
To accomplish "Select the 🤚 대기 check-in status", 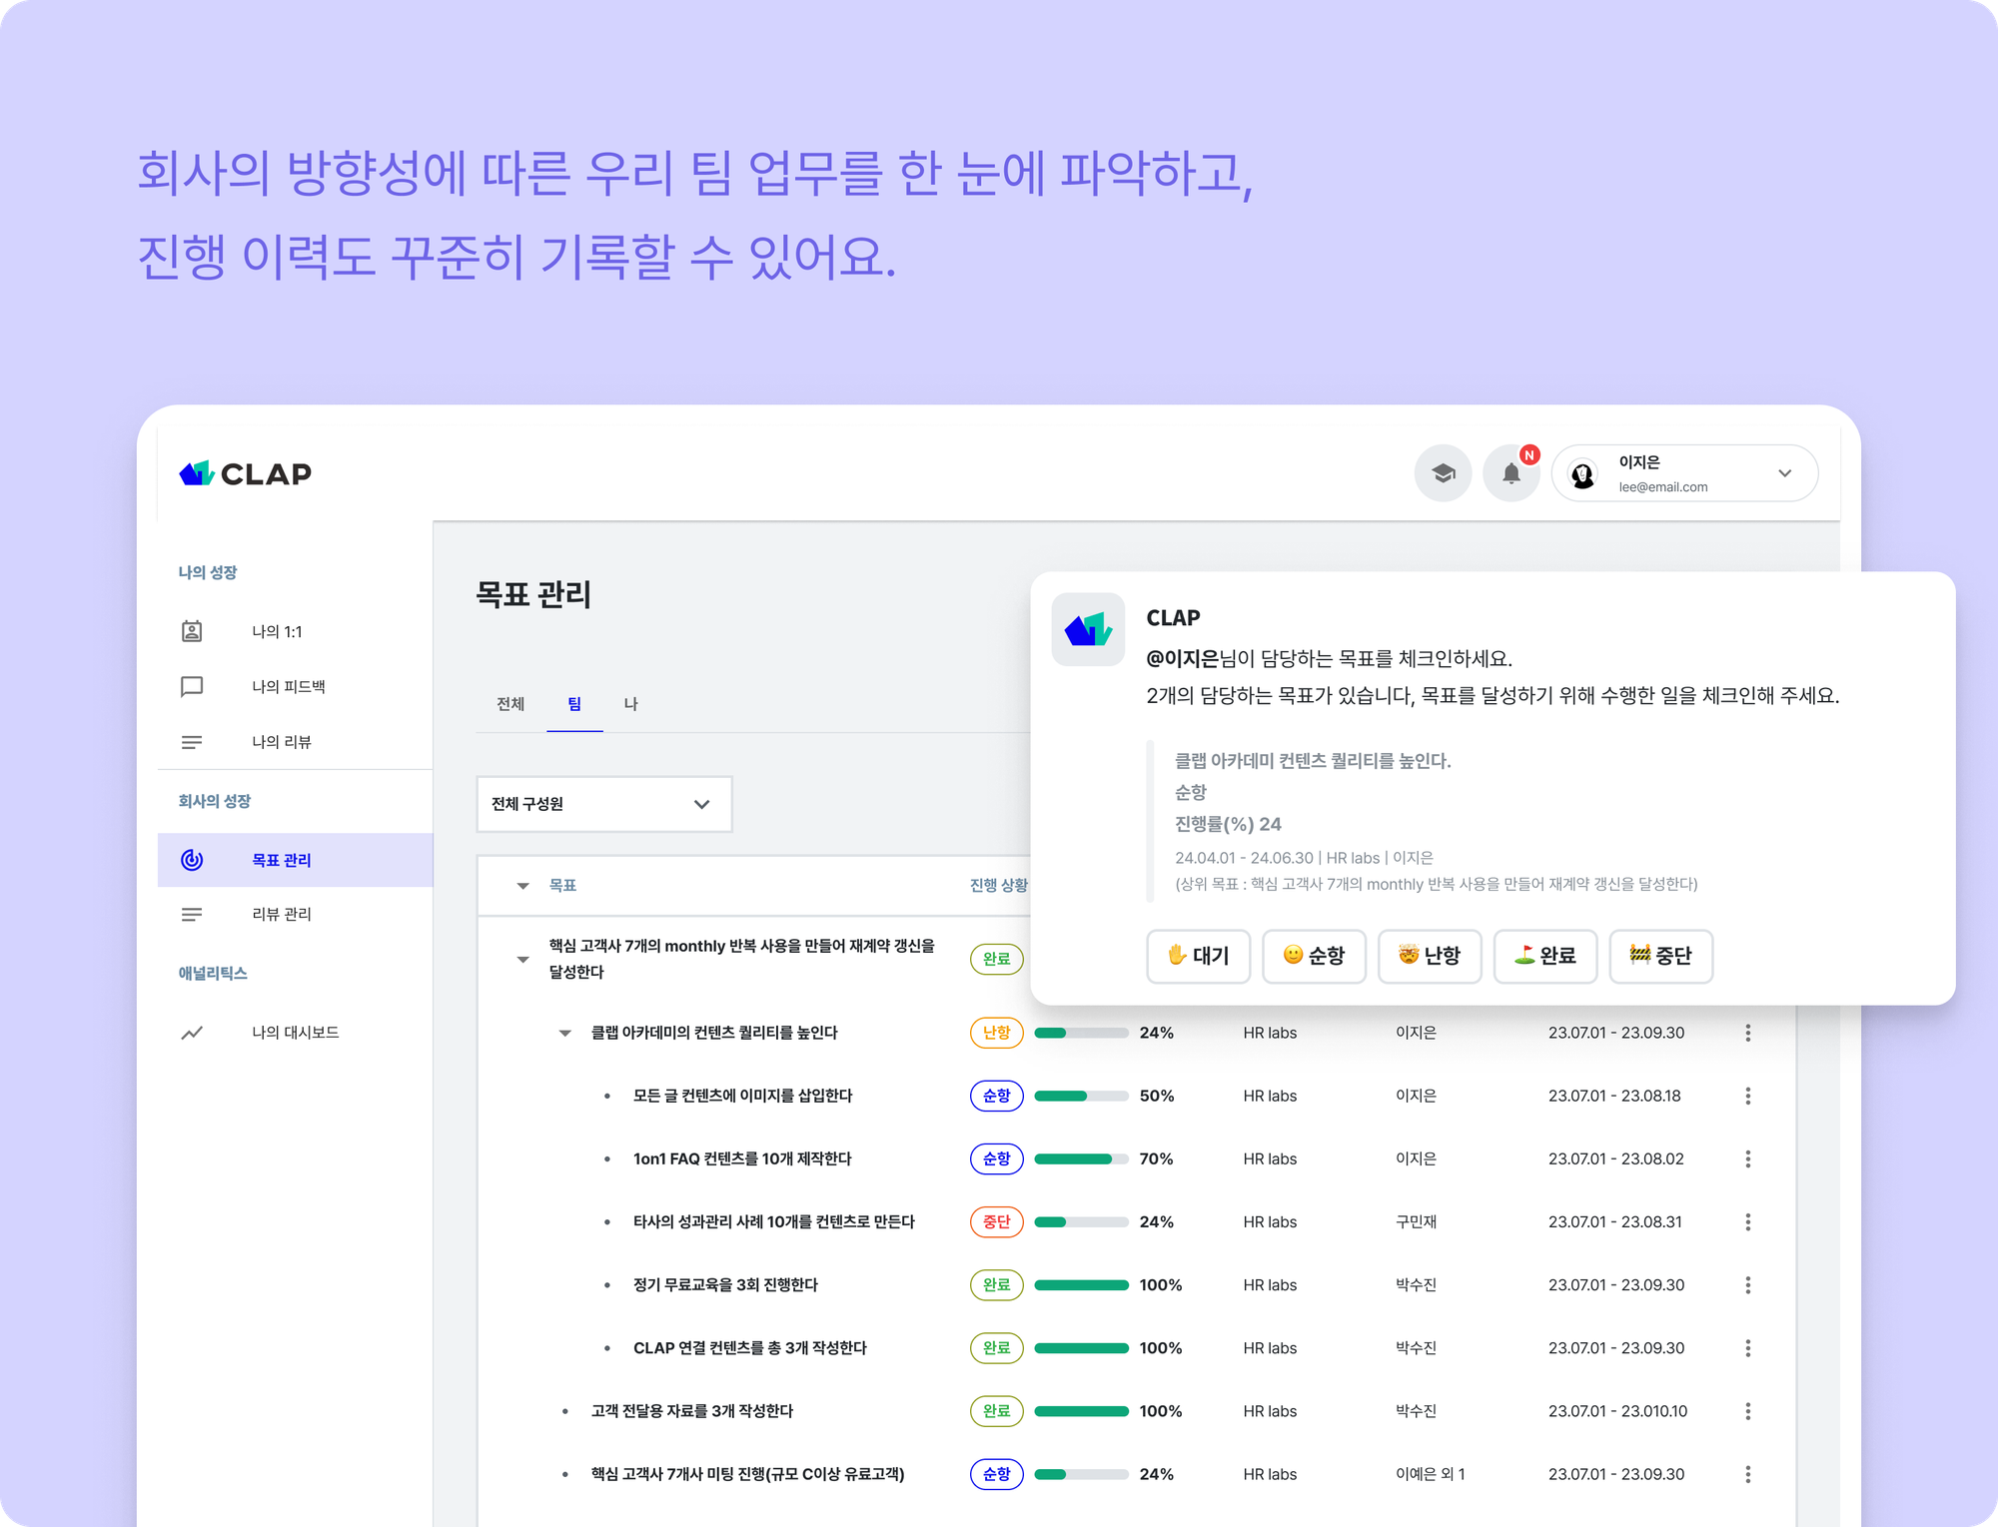I will point(1199,956).
